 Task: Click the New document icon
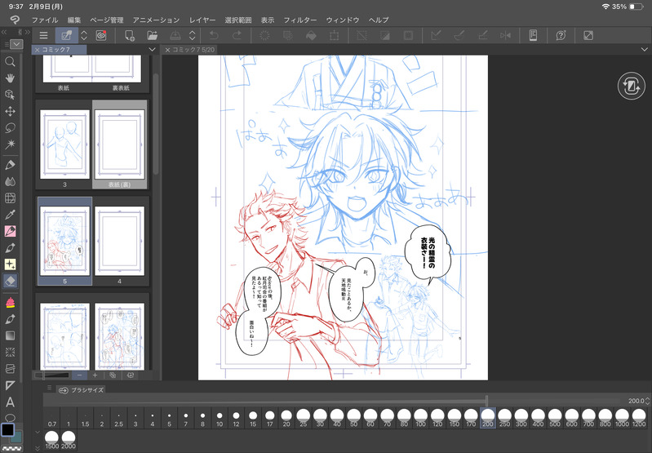coord(129,35)
